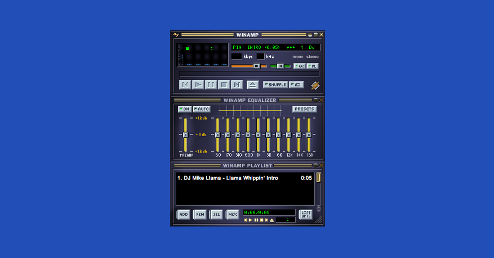Open MISC menu in playlist

pyautogui.click(x=233, y=215)
